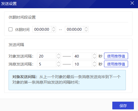The height and width of the screenshot is (111, 138).
Task: Enable the 休眠时间 checkbox
Action: [x=10, y=29]
